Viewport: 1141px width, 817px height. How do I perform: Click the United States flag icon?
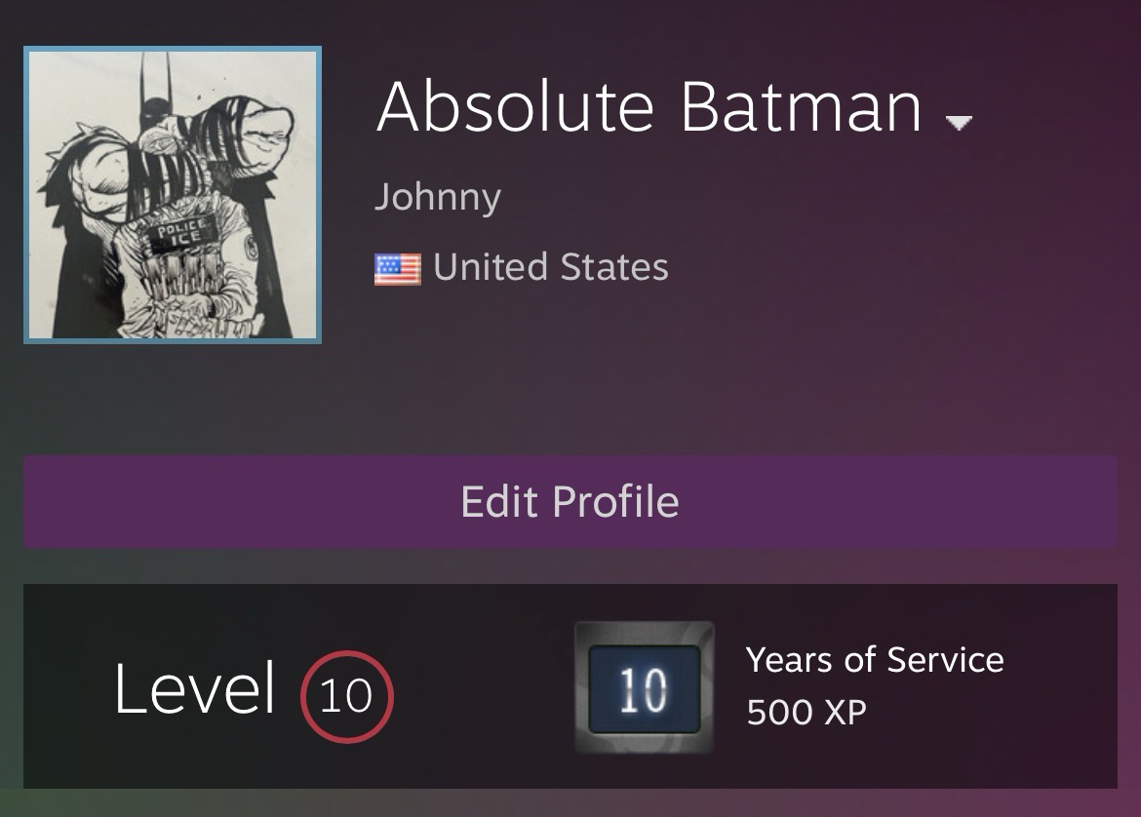click(397, 268)
